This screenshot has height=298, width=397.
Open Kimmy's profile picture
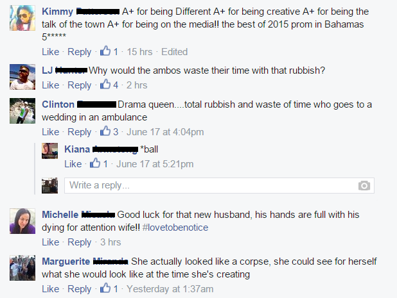pos(22,19)
